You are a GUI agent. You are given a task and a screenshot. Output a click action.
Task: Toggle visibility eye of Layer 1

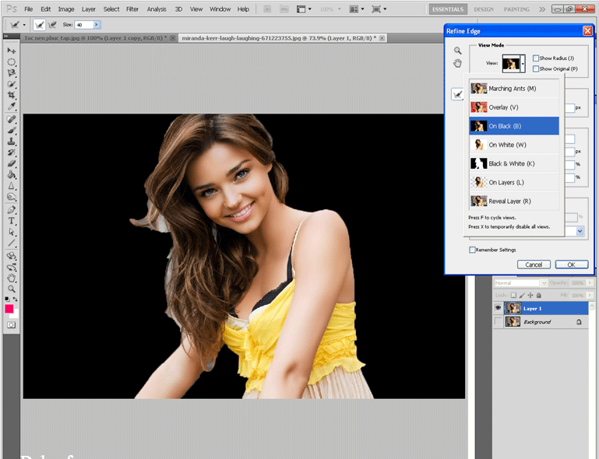499,309
